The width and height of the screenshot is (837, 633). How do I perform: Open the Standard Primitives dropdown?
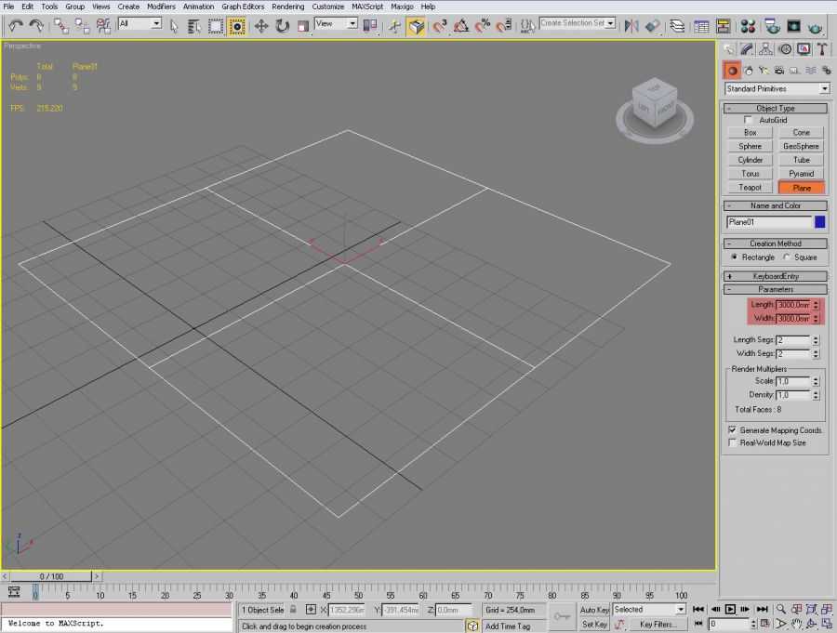click(777, 89)
